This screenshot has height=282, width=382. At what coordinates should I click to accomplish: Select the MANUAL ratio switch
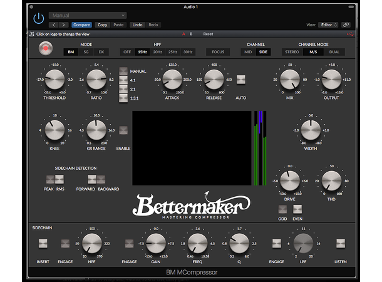tap(123, 71)
